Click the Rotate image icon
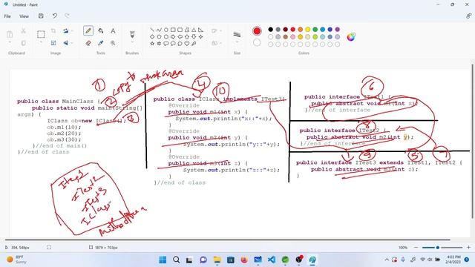 coord(66,31)
